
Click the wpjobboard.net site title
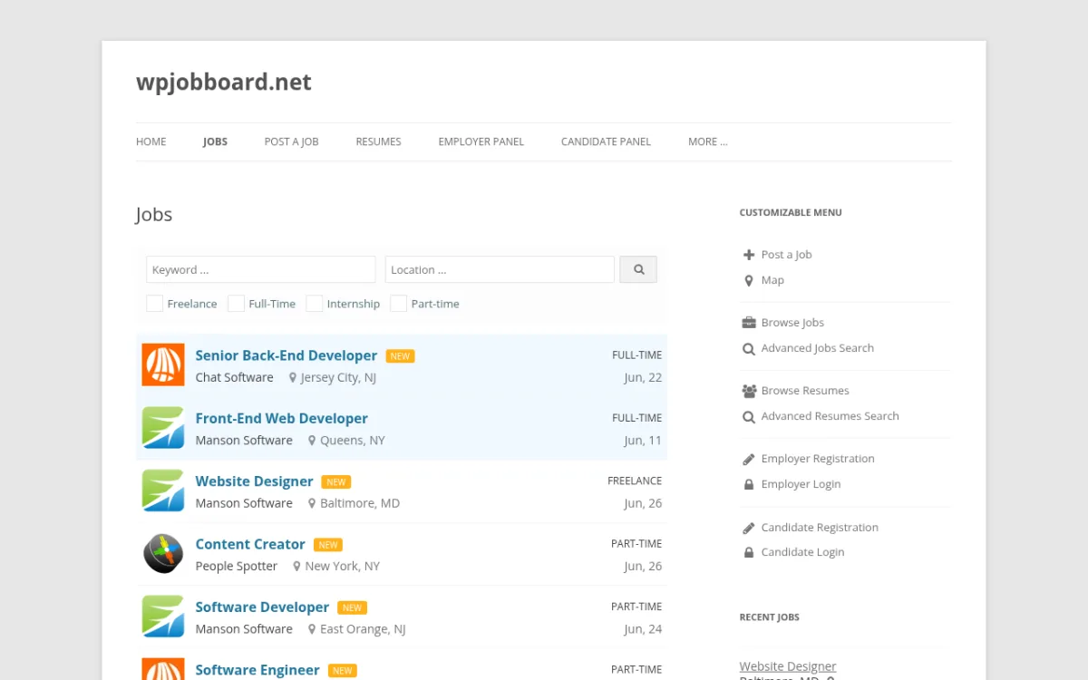pos(224,82)
